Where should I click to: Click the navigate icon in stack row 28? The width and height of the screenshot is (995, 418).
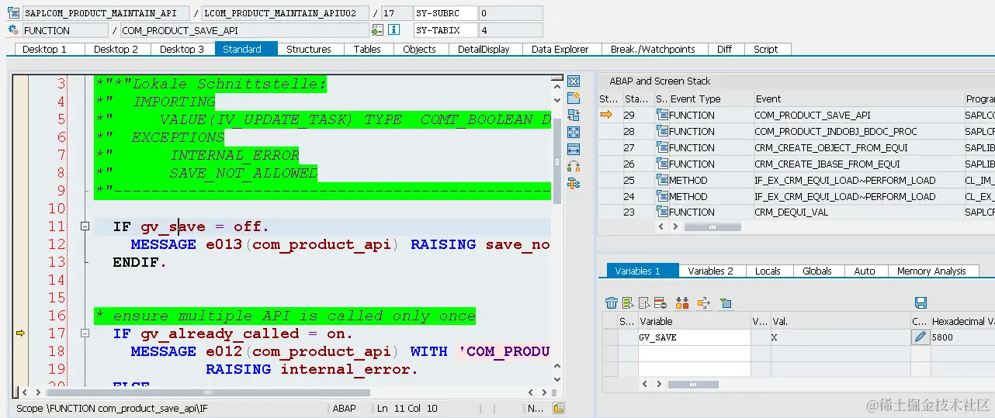662,131
